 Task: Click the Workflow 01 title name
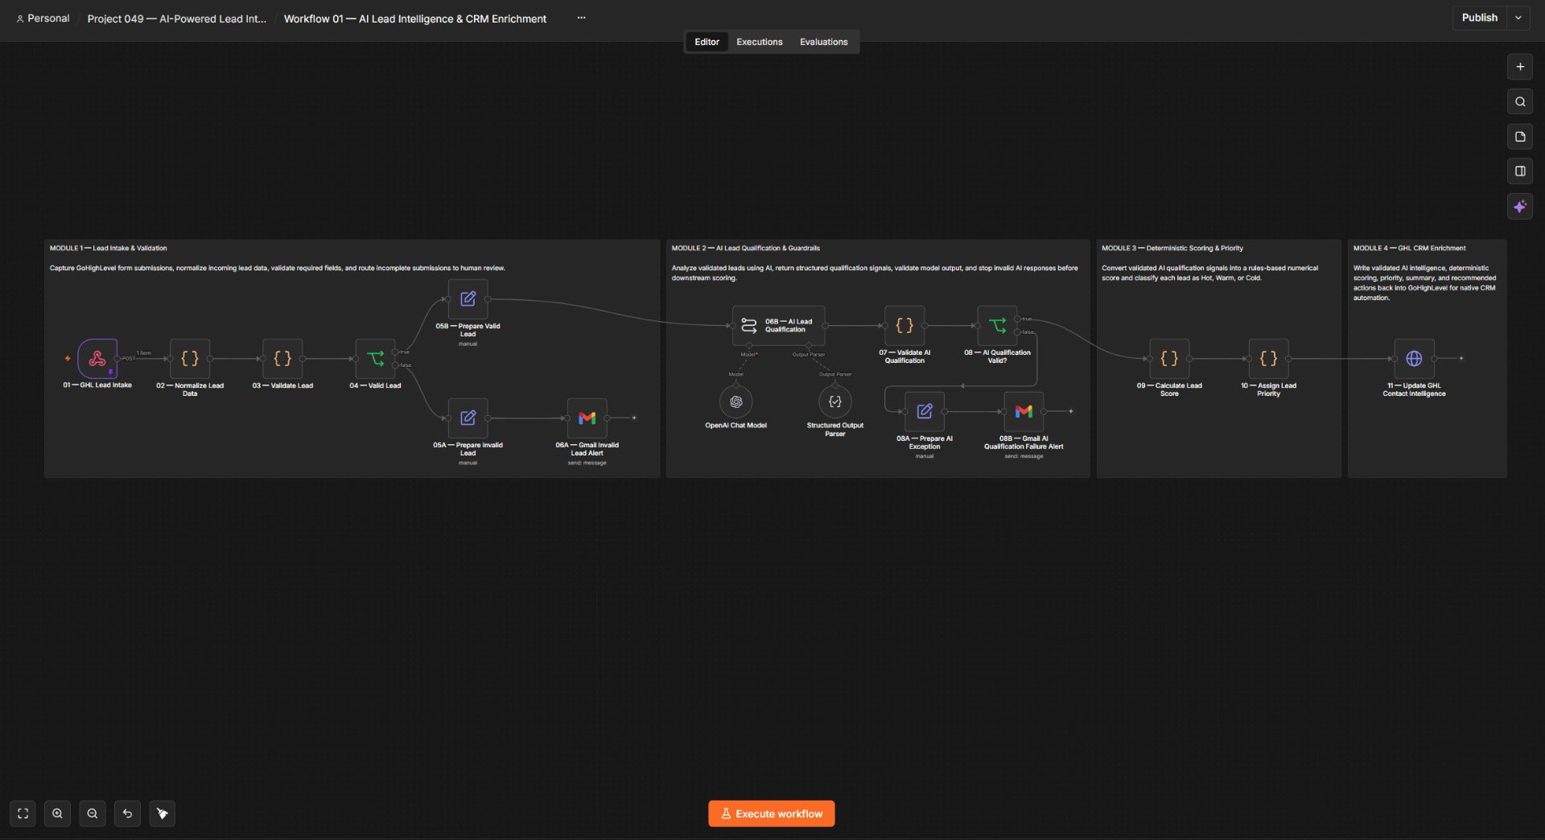pyautogui.click(x=415, y=19)
